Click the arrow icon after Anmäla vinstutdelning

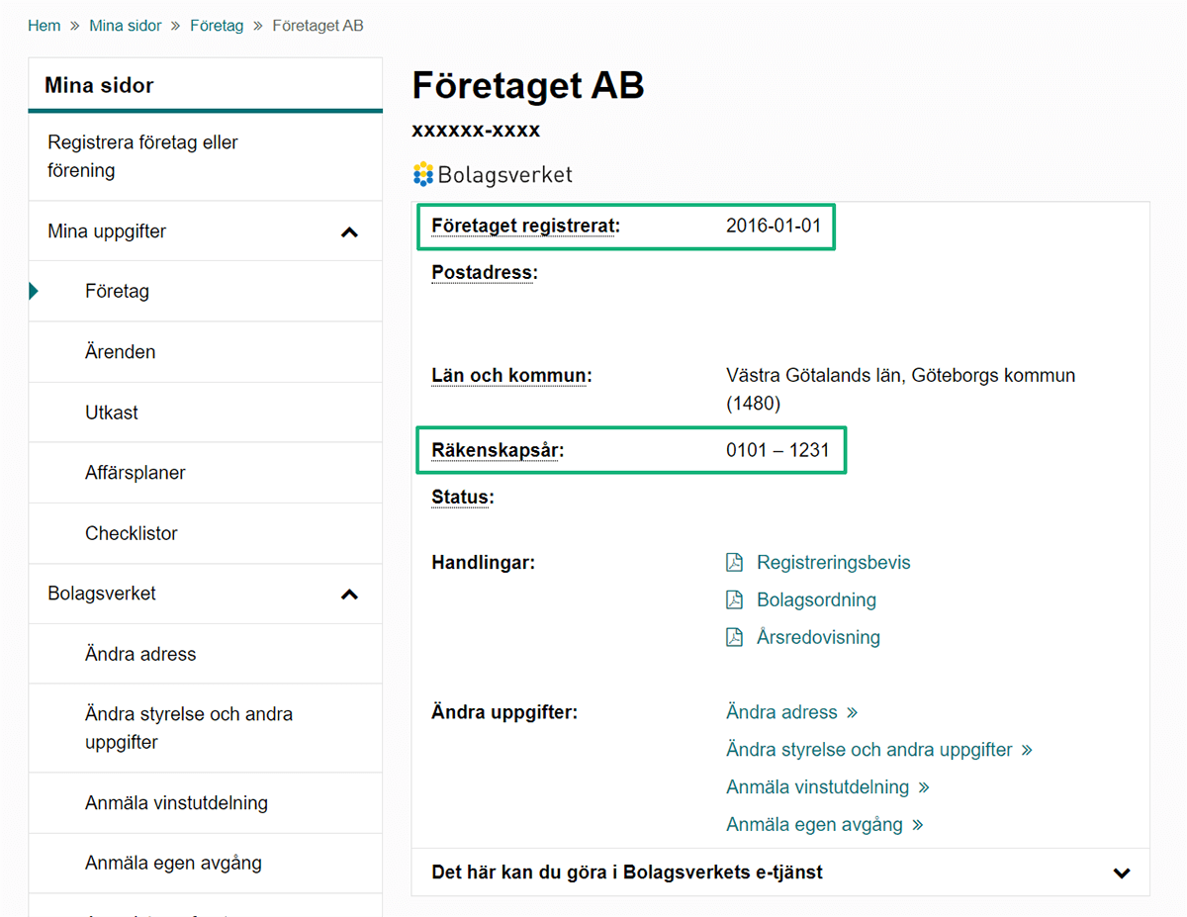point(922,787)
